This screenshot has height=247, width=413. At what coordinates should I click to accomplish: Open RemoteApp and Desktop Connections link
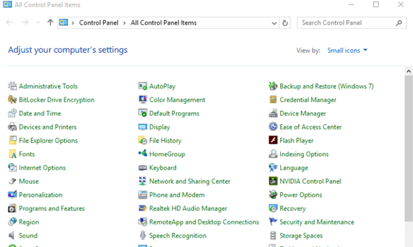[204, 222]
